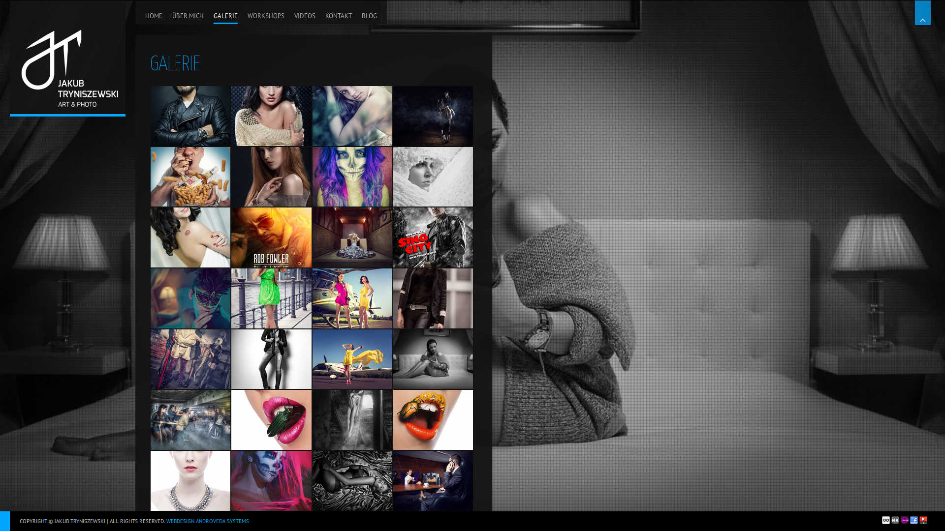Follow the Webdesign Androveda Systems link
945x531 pixels.
pos(207,521)
